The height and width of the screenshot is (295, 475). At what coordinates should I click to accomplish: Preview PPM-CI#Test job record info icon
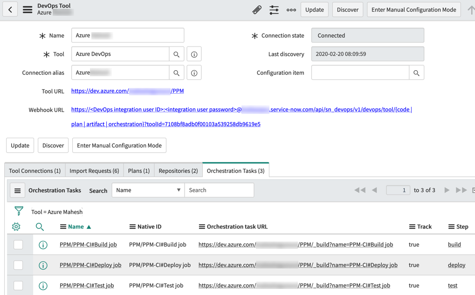[x=43, y=286]
